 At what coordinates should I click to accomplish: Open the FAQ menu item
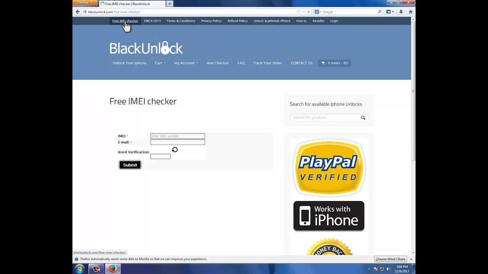point(241,63)
